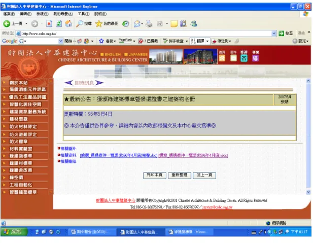
Task: Open Google toolbar 設定 settings
Action: click(x=300, y=41)
